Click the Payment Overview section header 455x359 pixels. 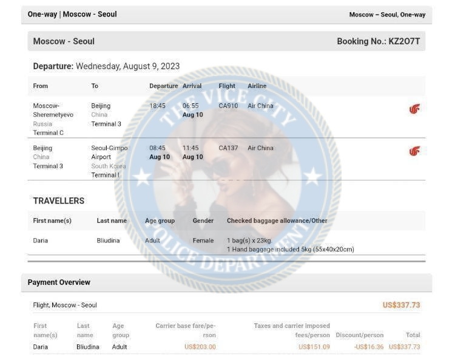[59, 282]
